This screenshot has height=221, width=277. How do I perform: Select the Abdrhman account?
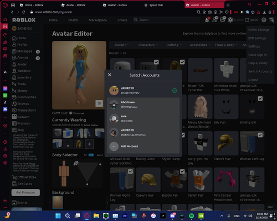point(143,104)
